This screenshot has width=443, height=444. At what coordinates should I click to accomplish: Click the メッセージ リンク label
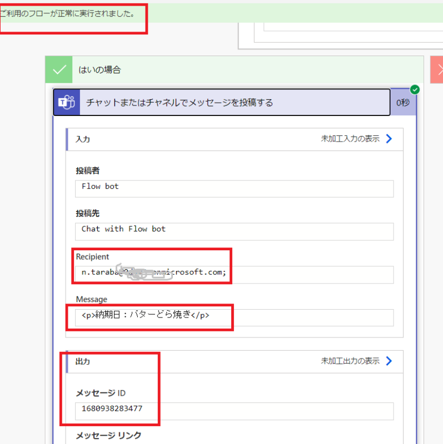point(109,436)
